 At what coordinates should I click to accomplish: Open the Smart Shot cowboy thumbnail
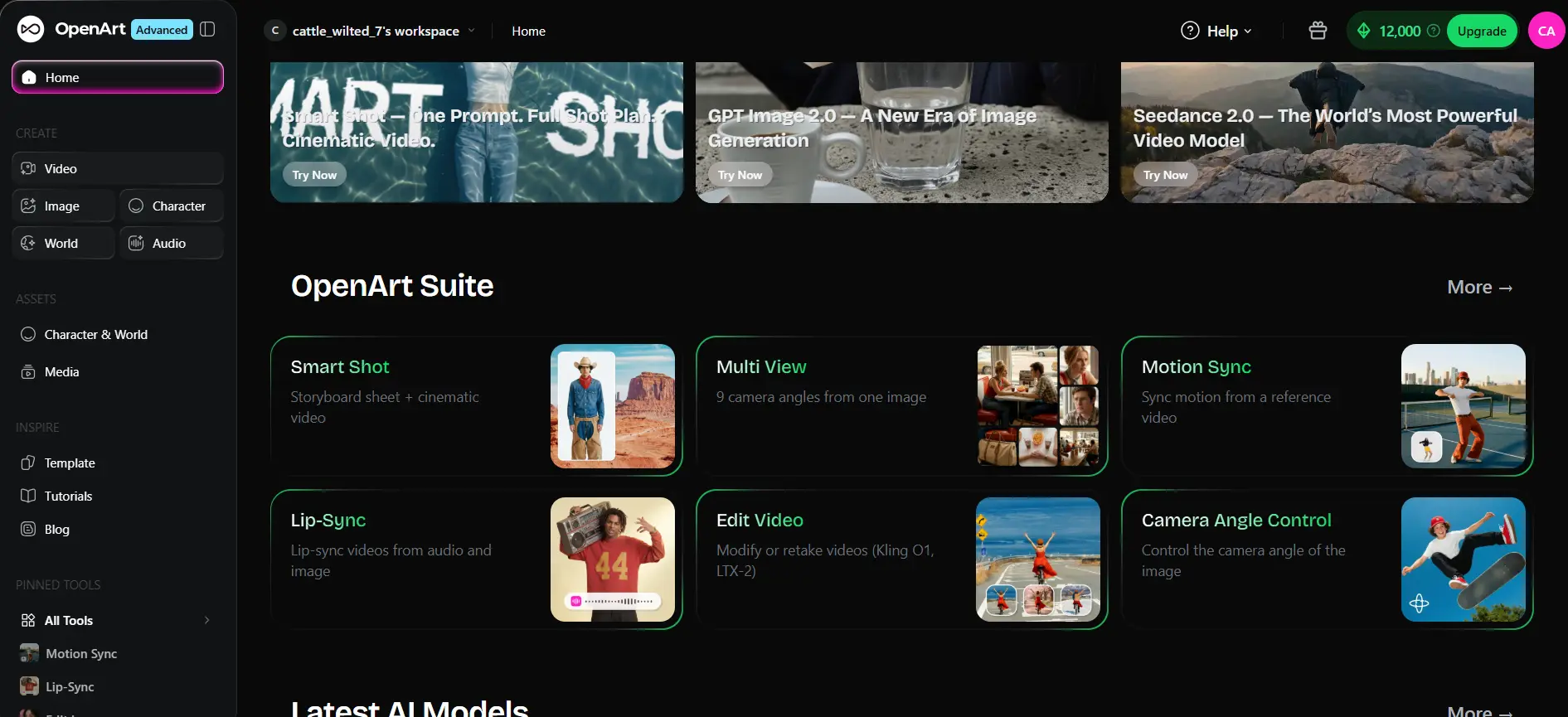click(613, 406)
